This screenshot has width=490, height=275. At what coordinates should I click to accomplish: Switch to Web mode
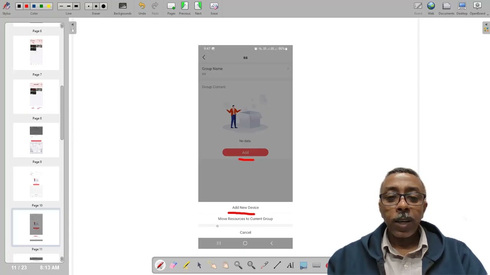tap(431, 8)
